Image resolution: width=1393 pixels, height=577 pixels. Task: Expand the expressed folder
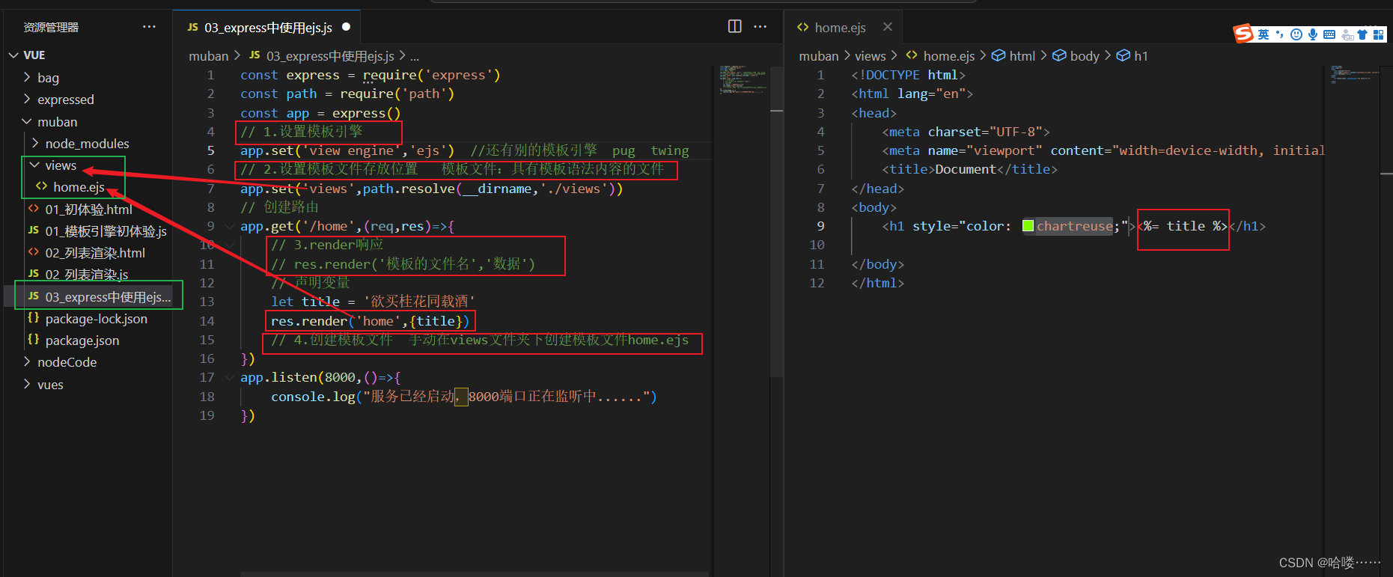point(28,99)
